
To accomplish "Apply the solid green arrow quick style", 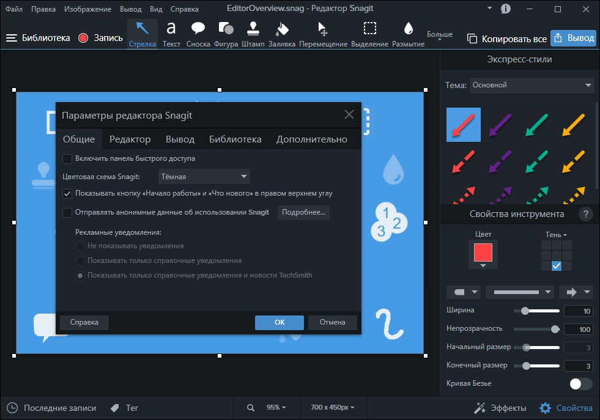I will (537, 125).
